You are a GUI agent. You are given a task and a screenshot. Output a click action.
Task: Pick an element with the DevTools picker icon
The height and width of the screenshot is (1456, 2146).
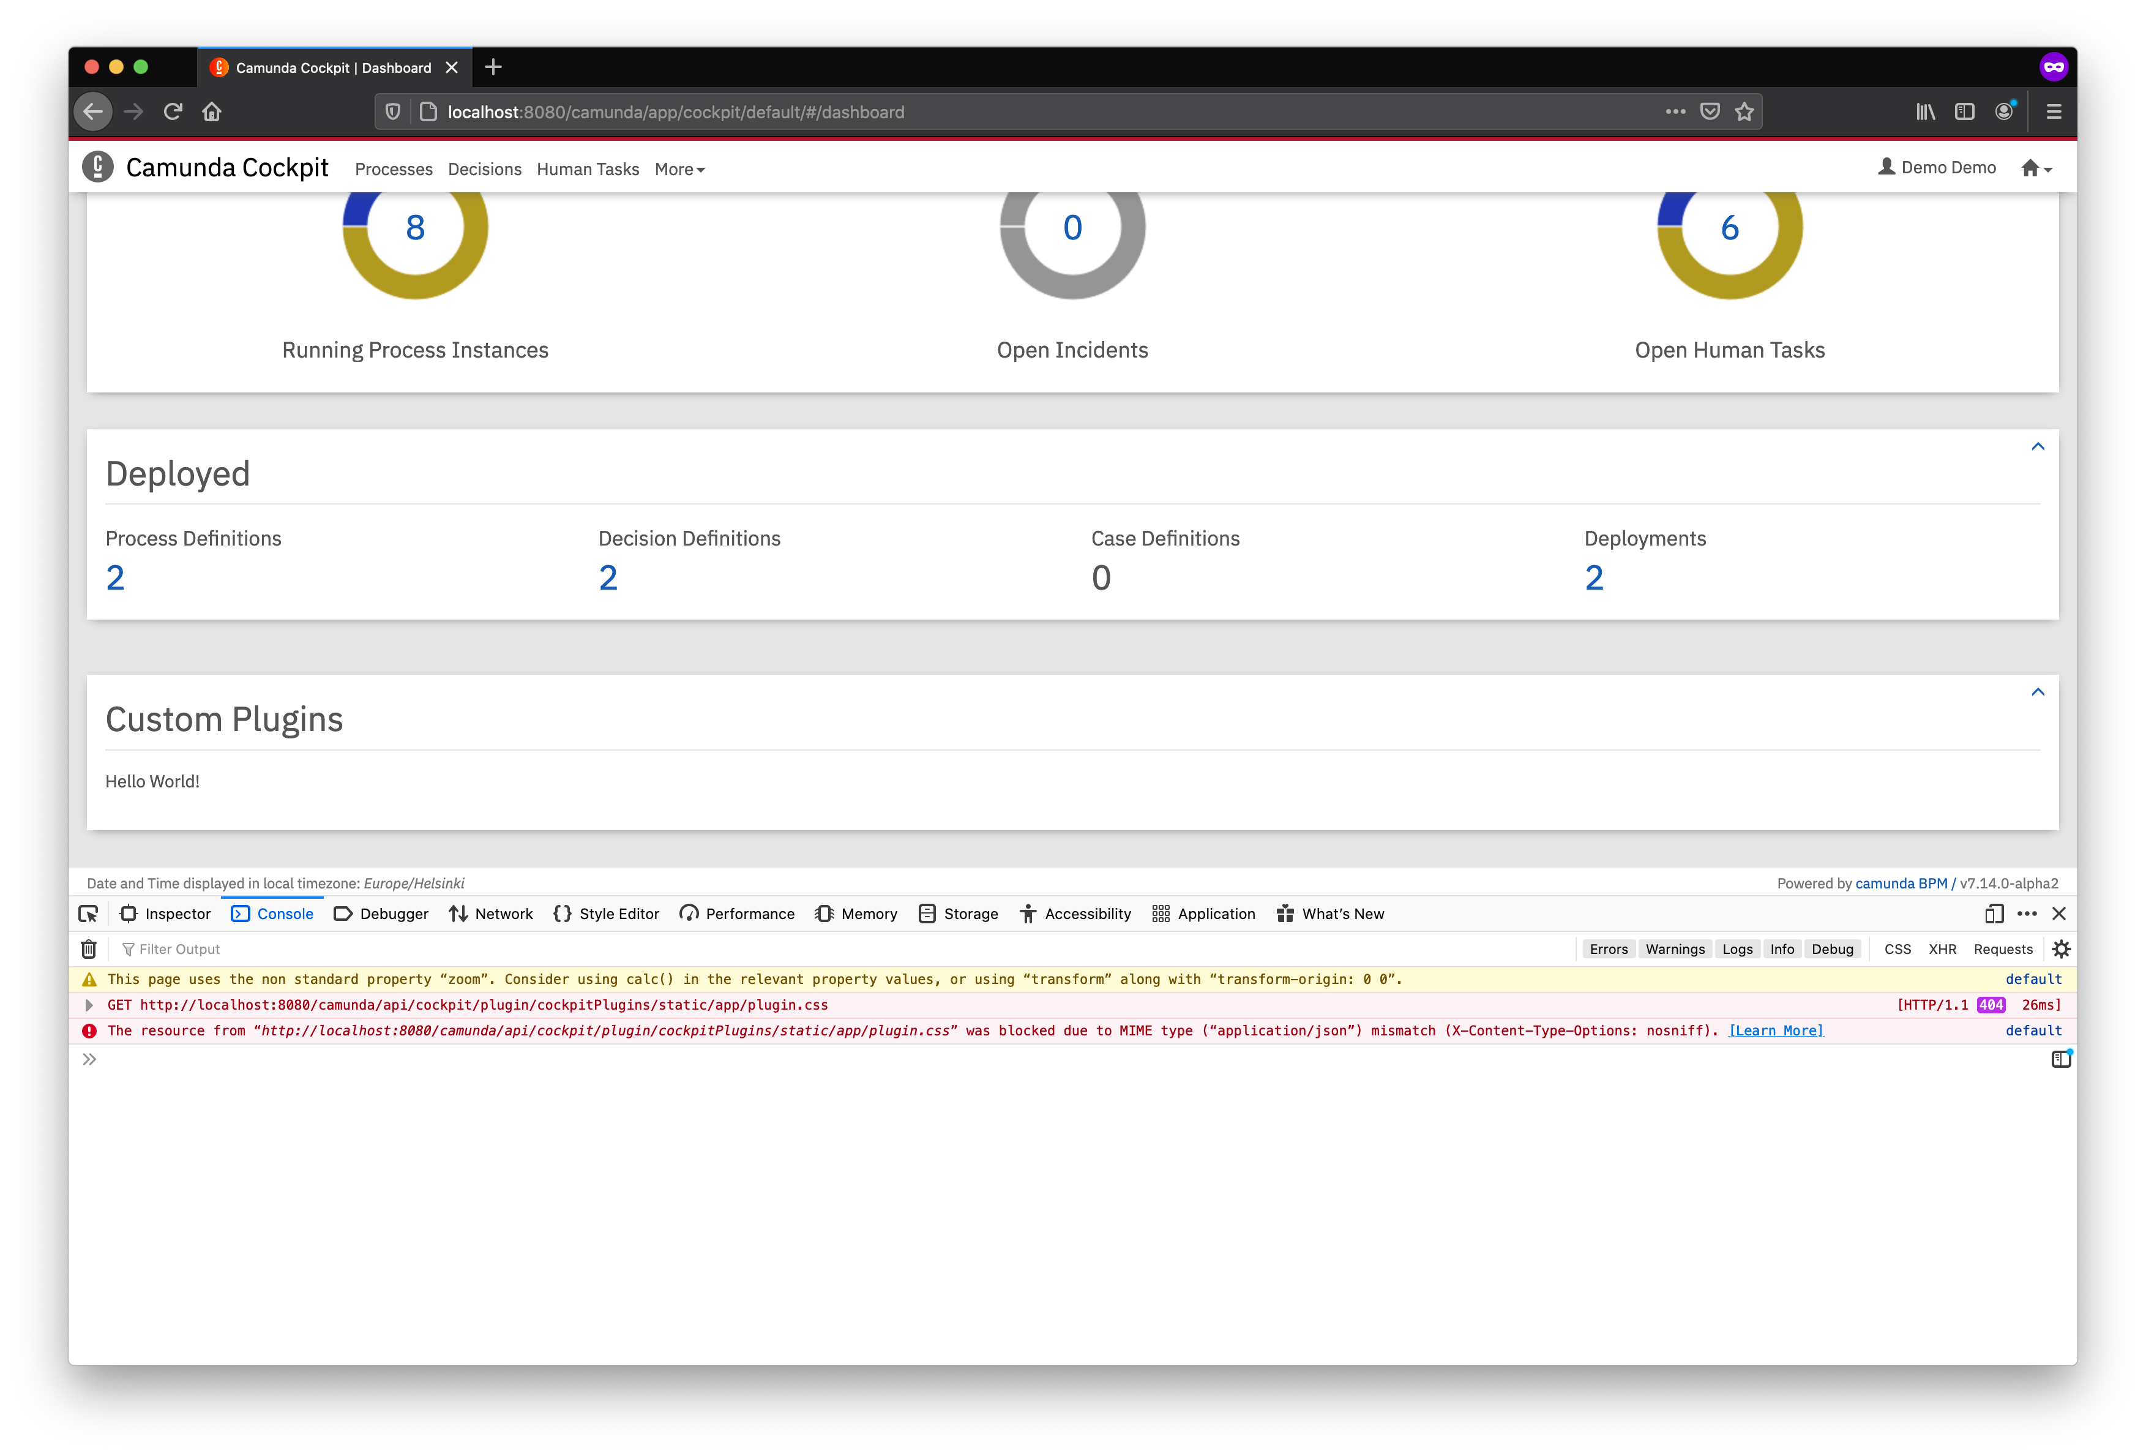pyautogui.click(x=89, y=914)
